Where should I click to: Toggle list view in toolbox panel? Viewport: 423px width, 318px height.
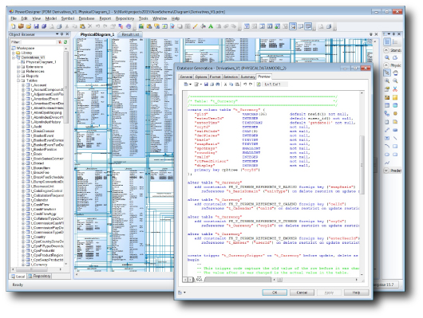pyautogui.click(x=395, y=41)
